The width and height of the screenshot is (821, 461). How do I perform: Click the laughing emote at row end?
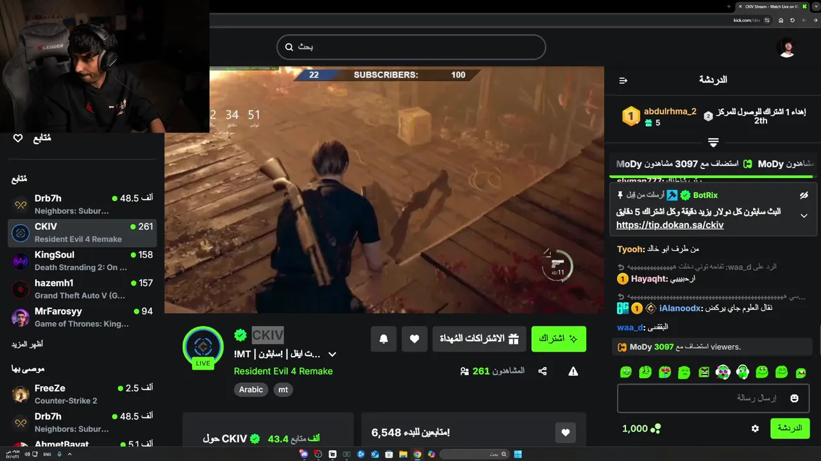click(800, 372)
